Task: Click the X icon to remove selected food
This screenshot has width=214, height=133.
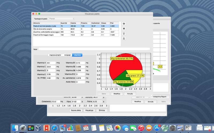Action: click(124, 28)
